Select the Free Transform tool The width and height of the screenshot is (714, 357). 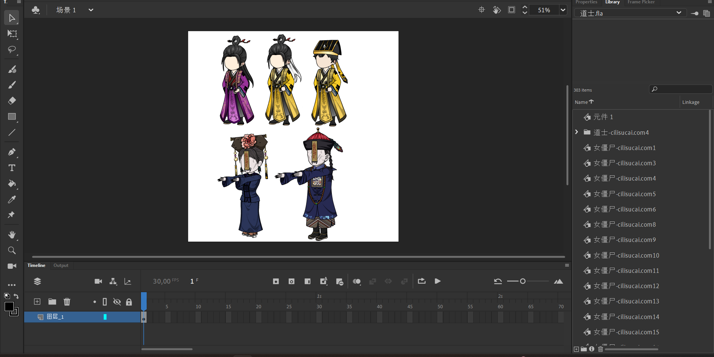tap(12, 34)
